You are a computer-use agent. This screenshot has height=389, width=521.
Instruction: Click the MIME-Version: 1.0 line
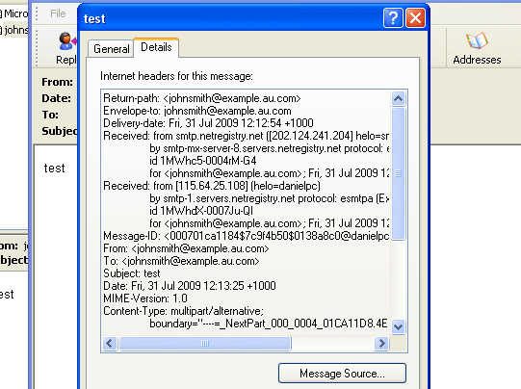coord(145,298)
